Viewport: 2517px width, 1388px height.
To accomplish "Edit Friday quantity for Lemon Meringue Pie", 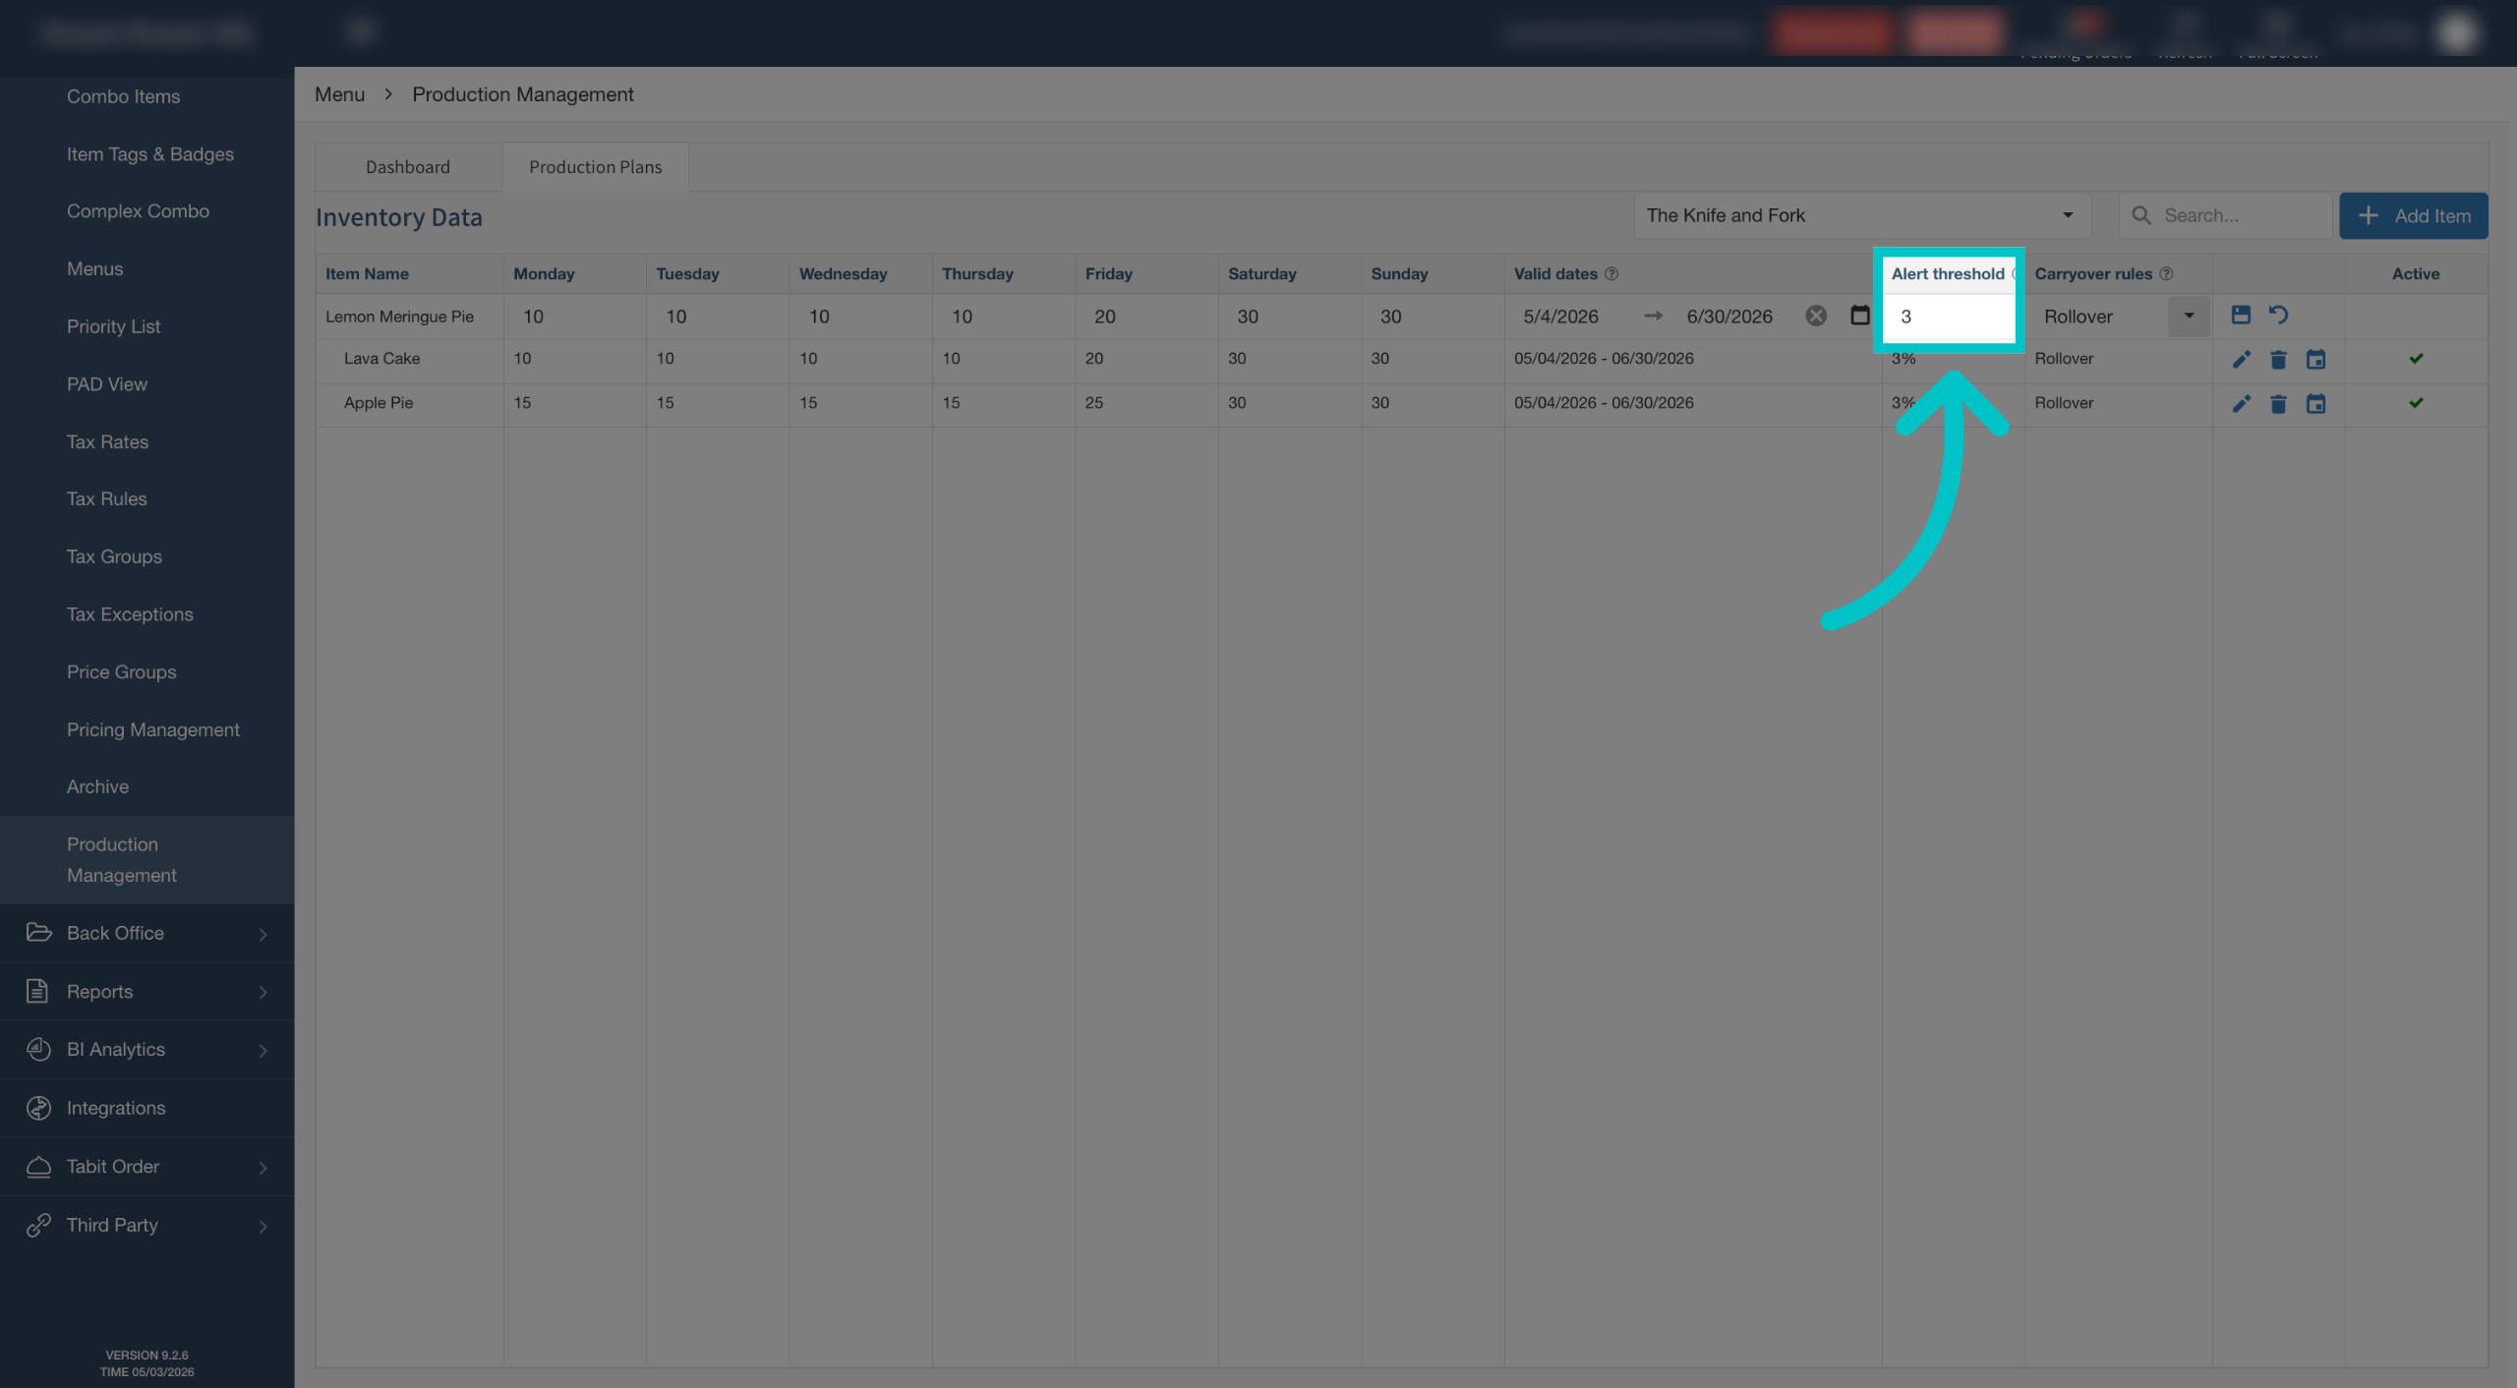I will tap(1146, 317).
